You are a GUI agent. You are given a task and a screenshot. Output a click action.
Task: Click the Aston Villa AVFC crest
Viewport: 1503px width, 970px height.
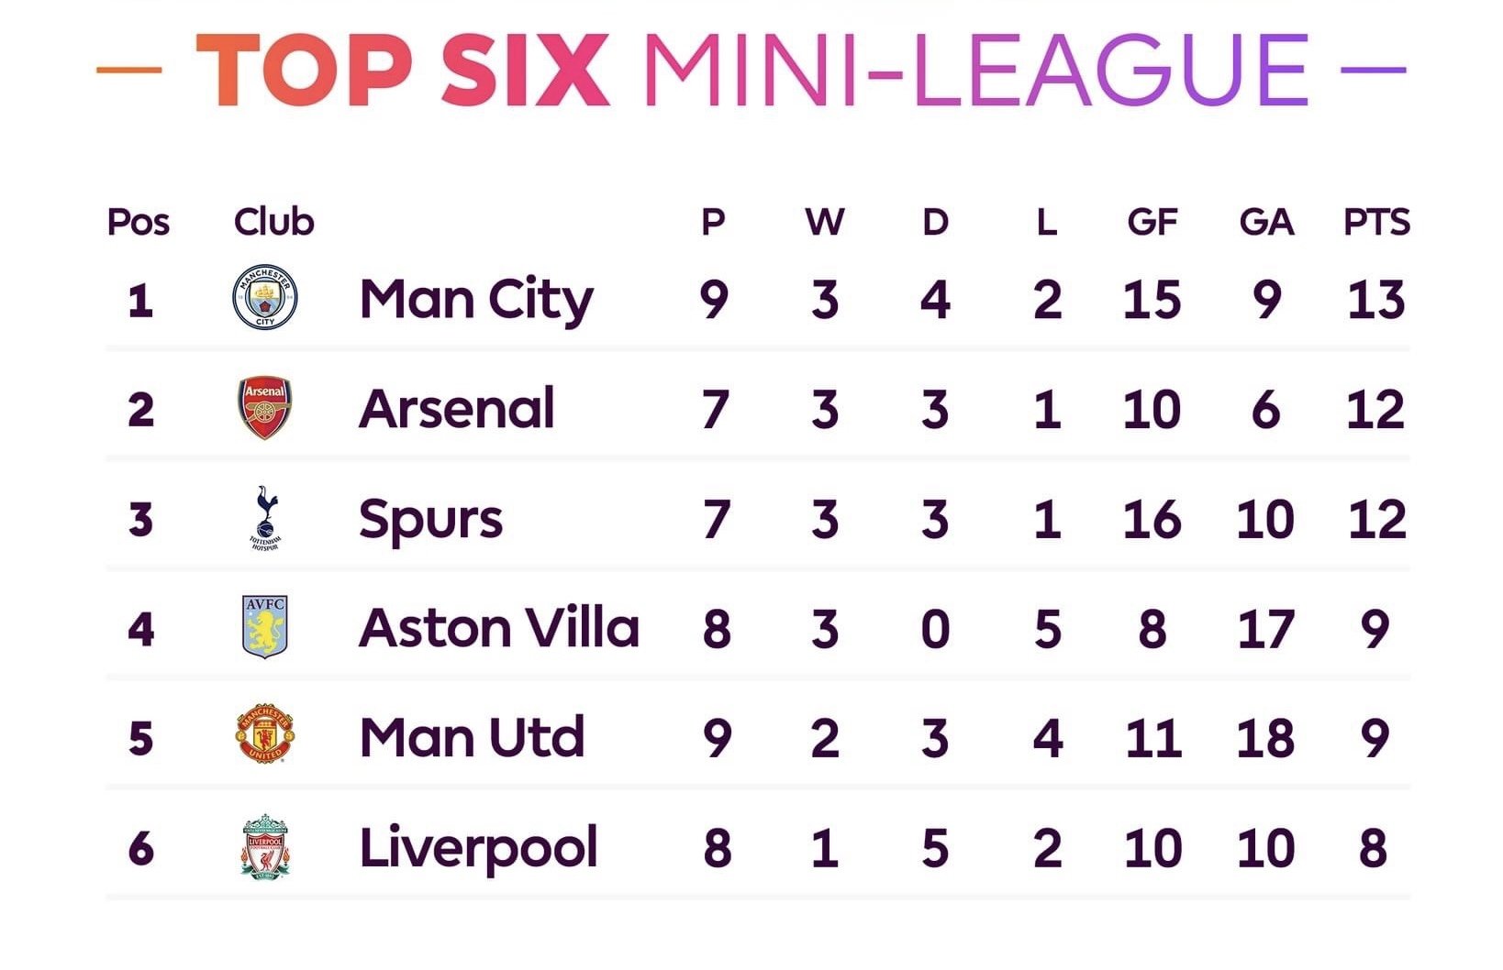click(x=265, y=627)
